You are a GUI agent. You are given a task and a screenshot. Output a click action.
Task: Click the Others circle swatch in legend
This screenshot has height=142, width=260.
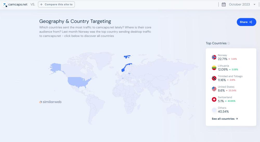214,110
